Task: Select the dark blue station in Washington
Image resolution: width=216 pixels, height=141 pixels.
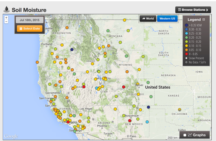Action: point(72,50)
